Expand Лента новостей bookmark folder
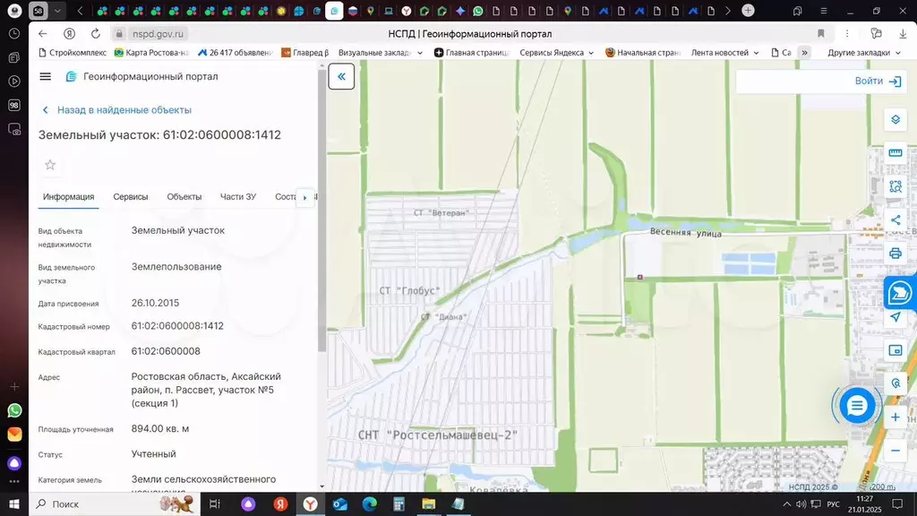The width and height of the screenshot is (917, 516). pos(725,53)
